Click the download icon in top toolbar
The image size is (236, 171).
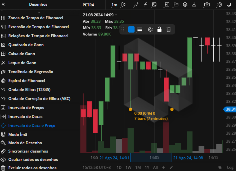pyautogui.click(x=194, y=5)
